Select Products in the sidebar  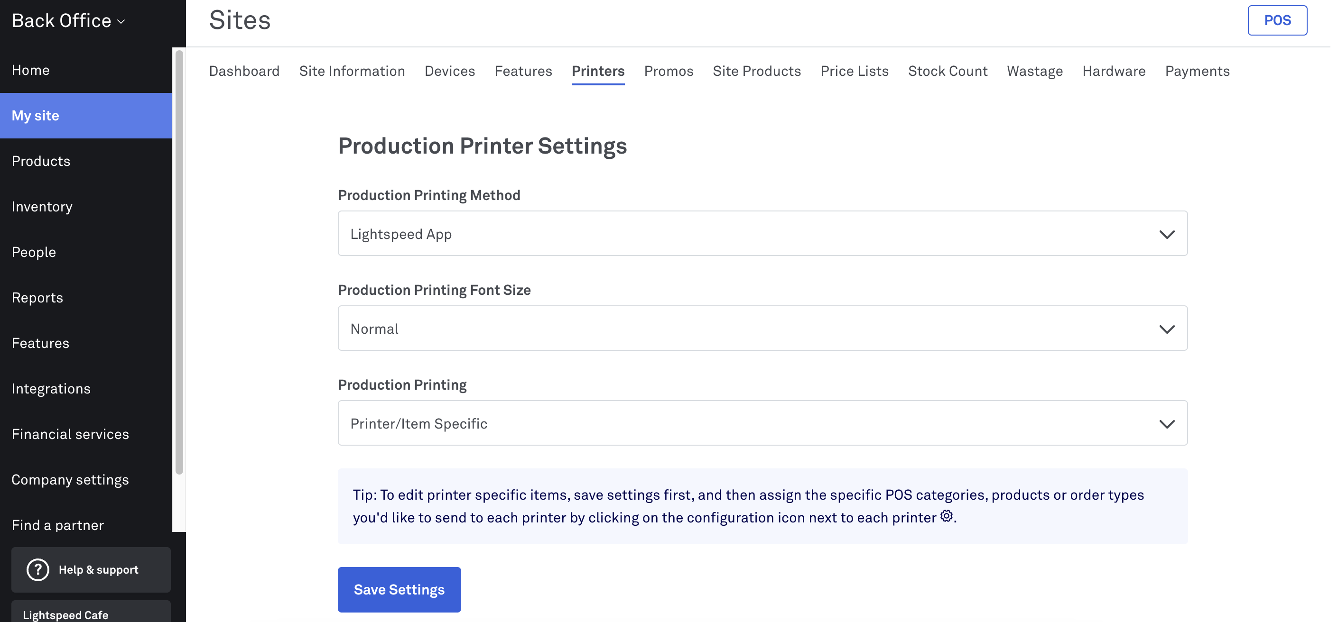pos(40,161)
